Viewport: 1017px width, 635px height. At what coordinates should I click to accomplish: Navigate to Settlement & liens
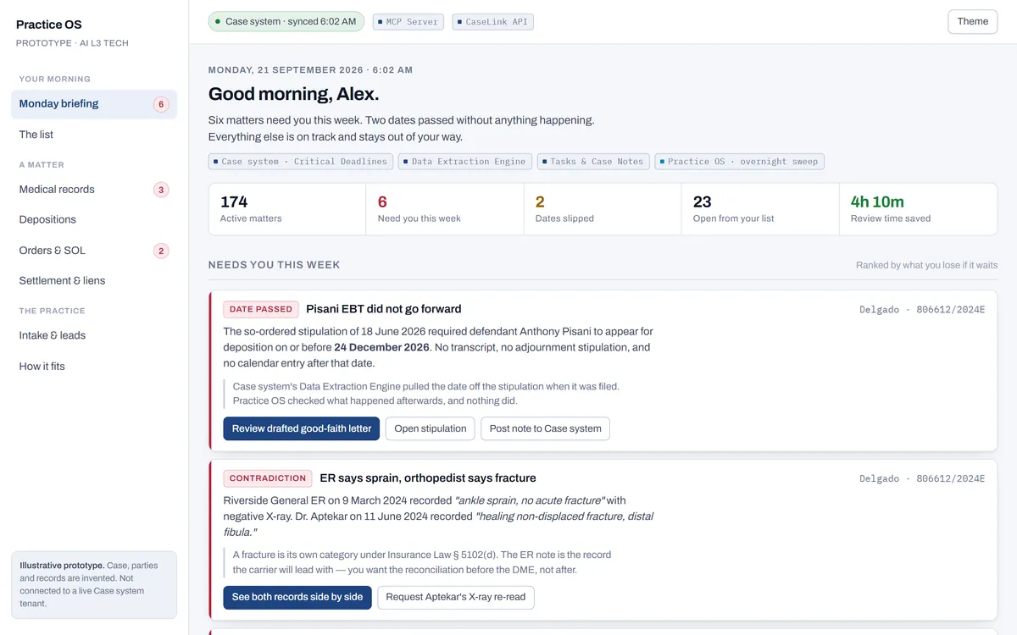[x=94, y=280]
